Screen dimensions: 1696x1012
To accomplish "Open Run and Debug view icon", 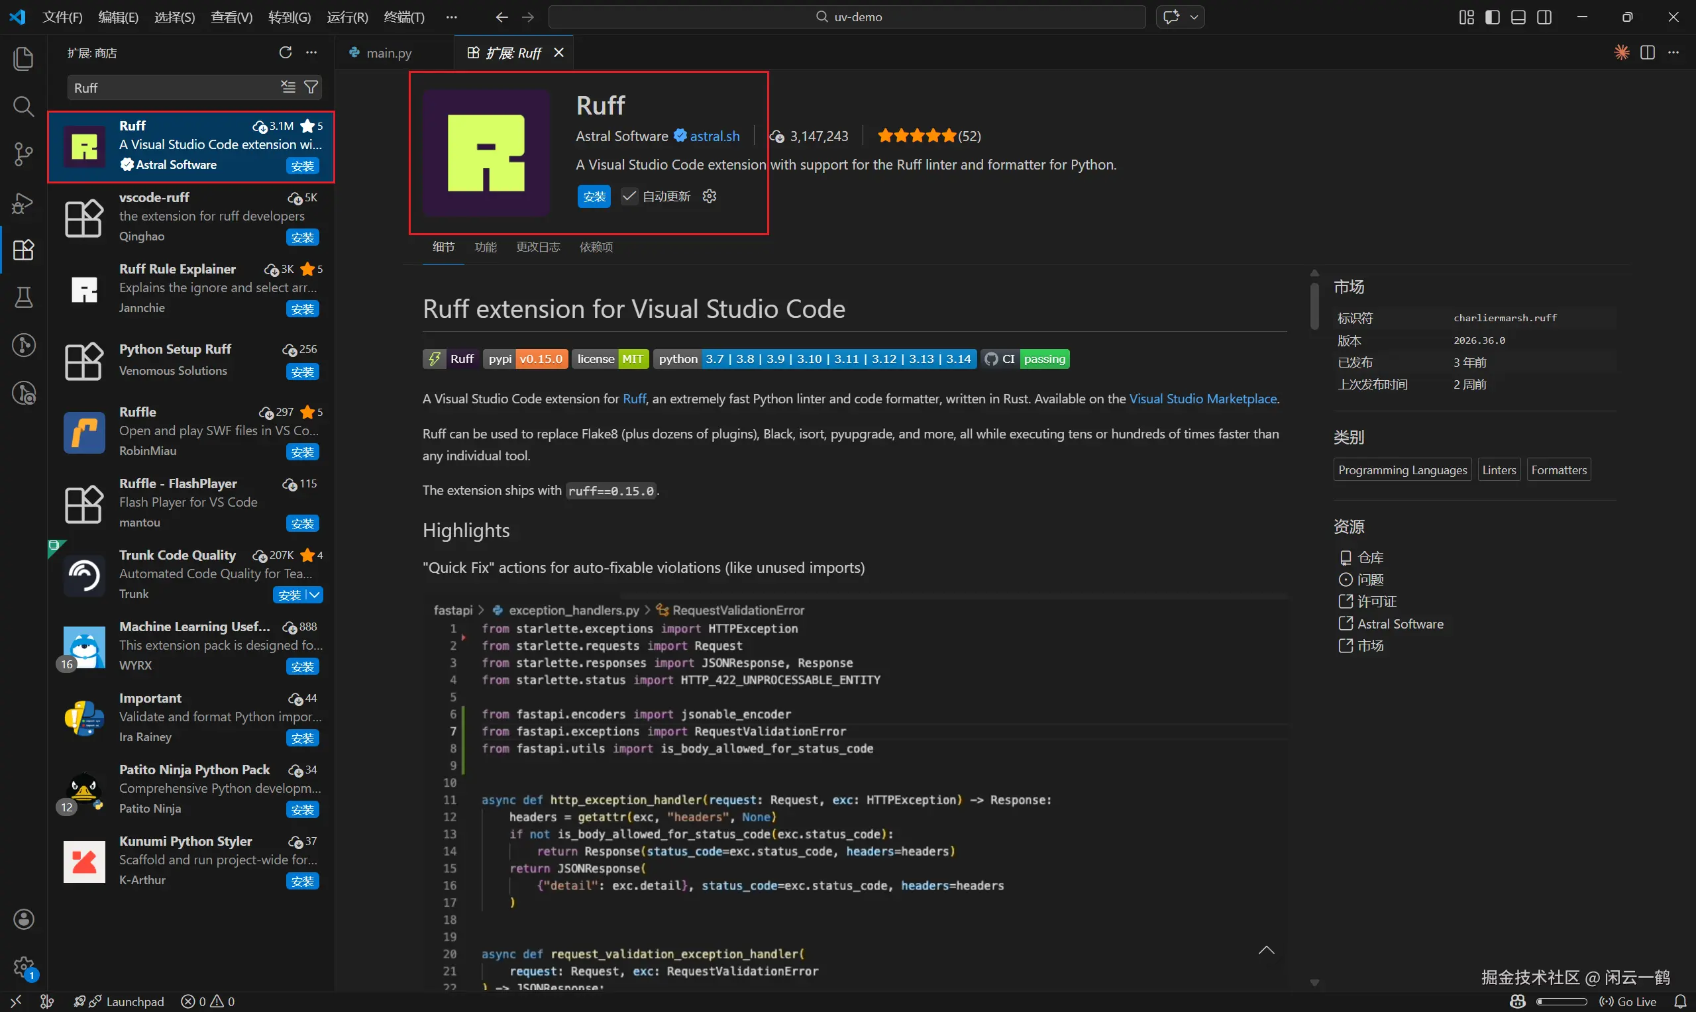I will pos(23,203).
